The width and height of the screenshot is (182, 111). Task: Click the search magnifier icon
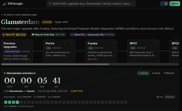click(50, 3)
